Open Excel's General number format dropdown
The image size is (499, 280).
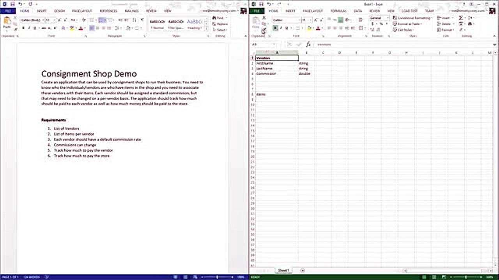tap(379, 18)
